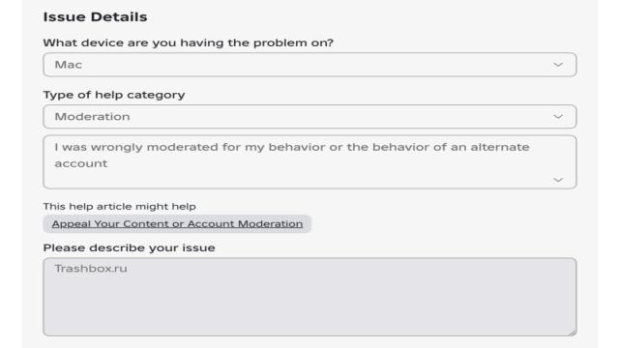The width and height of the screenshot is (619, 348).
Task: Expand the 'I was wrongly moderated' subcategory dropdown
Action: point(309,162)
